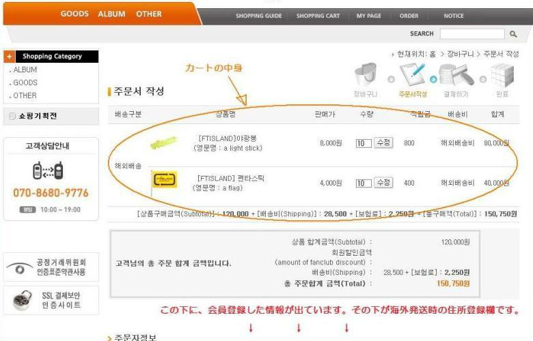Image resolution: width=533 pixels, height=341 pixels.
Task: Go to SHOPPING GUIDE
Action: 259,16
